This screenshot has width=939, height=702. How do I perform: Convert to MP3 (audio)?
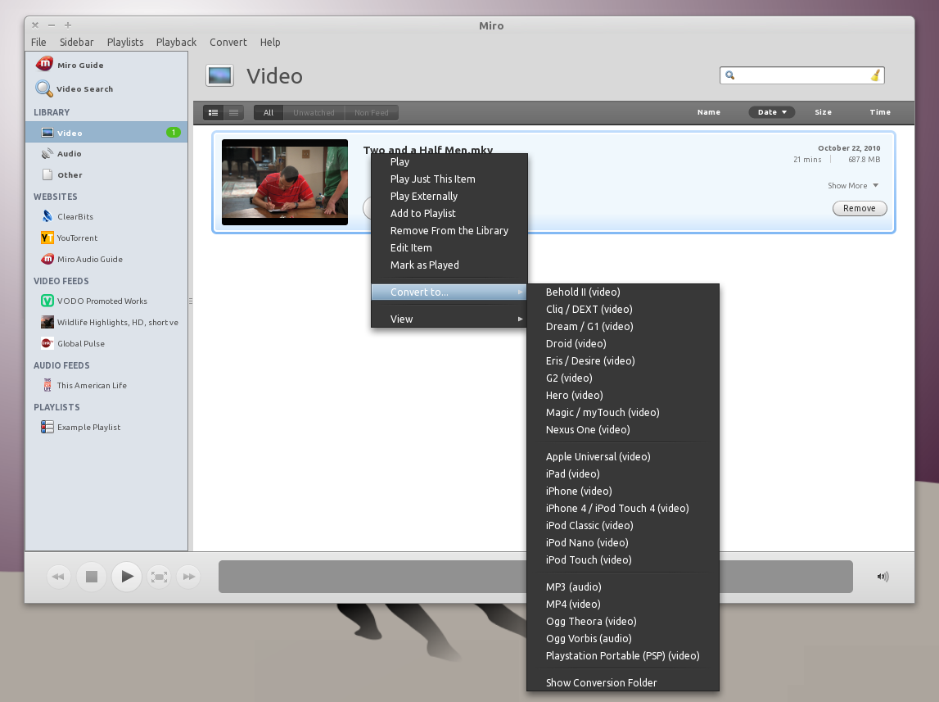pyautogui.click(x=623, y=587)
